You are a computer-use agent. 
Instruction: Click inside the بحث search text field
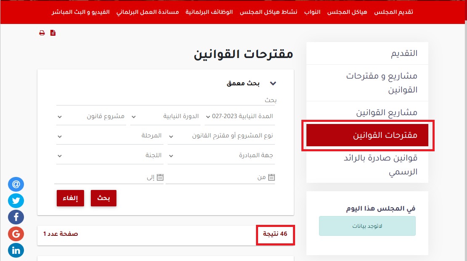click(210, 99)
